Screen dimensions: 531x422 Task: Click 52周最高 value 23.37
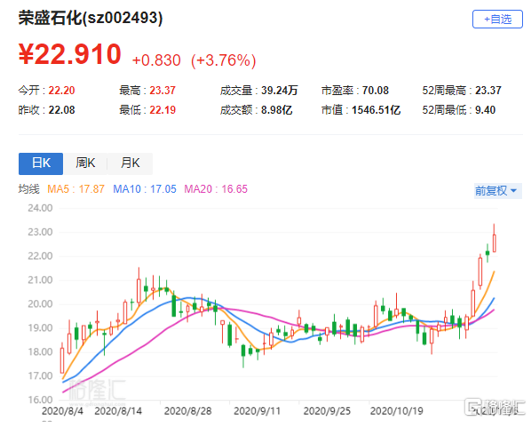coord(488,91)
